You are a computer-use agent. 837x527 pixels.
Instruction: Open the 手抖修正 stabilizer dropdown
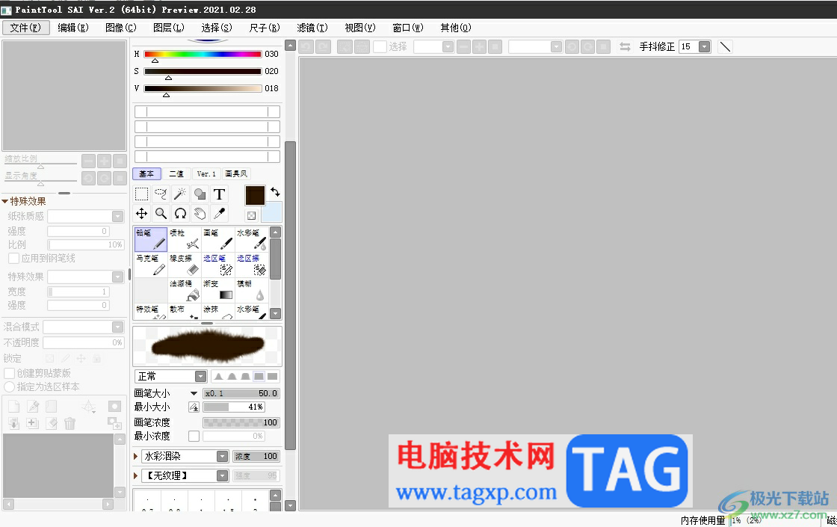coord(705,47)
